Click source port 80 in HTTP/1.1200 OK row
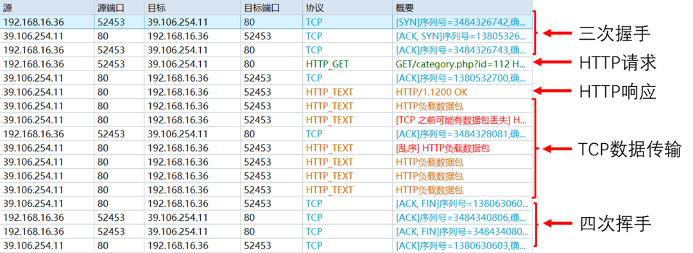Image resolution: width=693 pixels, height=253 pixels. pos(119,92)
